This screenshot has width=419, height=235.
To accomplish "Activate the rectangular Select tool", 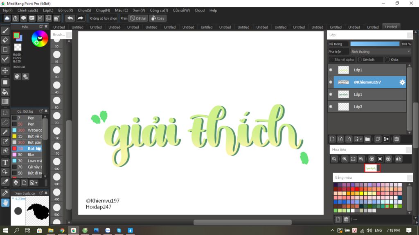I will click(5, 113).
